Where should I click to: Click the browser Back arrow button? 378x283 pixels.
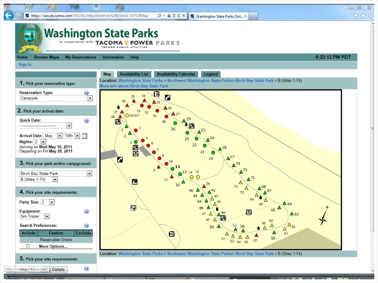(8, 15)
